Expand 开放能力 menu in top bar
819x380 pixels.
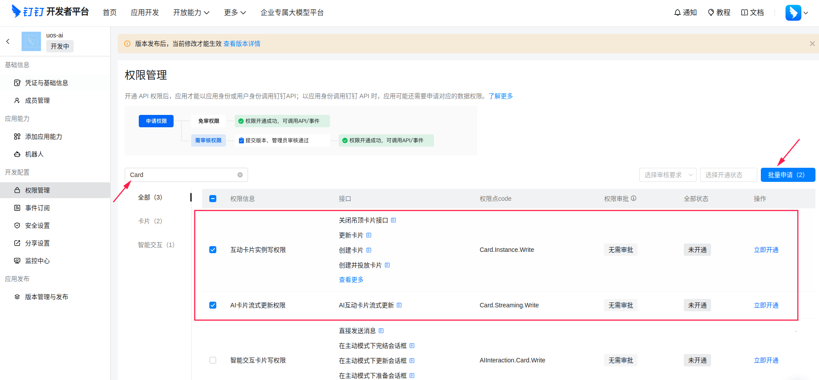191,13
